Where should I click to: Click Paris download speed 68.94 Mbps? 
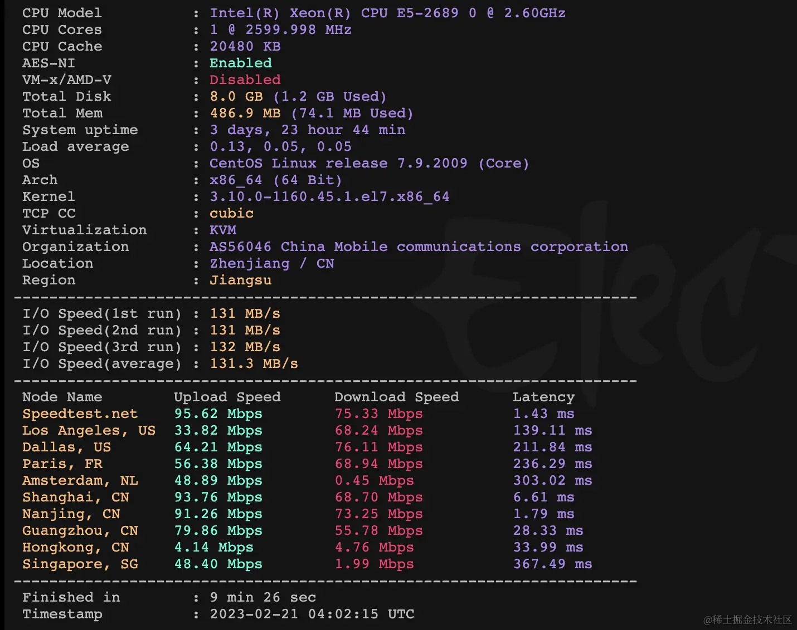[378, 464]
